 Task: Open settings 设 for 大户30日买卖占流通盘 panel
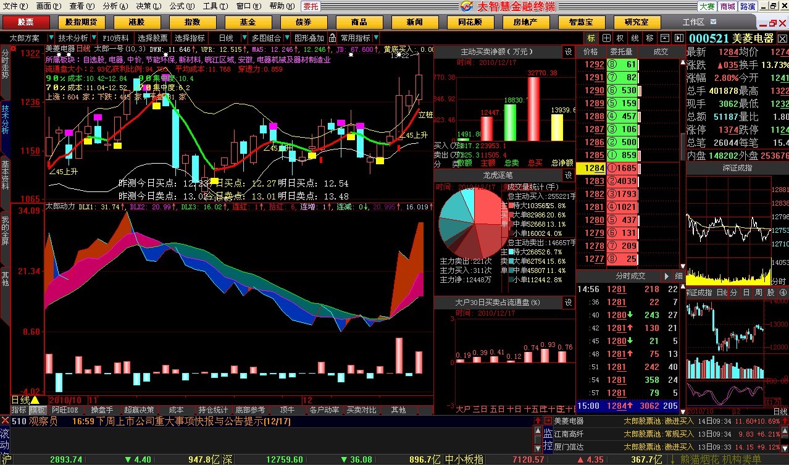(568, 303)
